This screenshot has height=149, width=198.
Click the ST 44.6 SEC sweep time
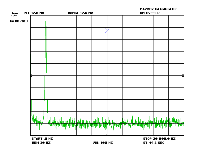point(154,142)
